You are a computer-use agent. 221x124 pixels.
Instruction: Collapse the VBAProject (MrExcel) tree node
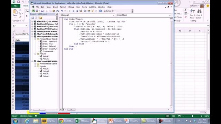point(32,36)
